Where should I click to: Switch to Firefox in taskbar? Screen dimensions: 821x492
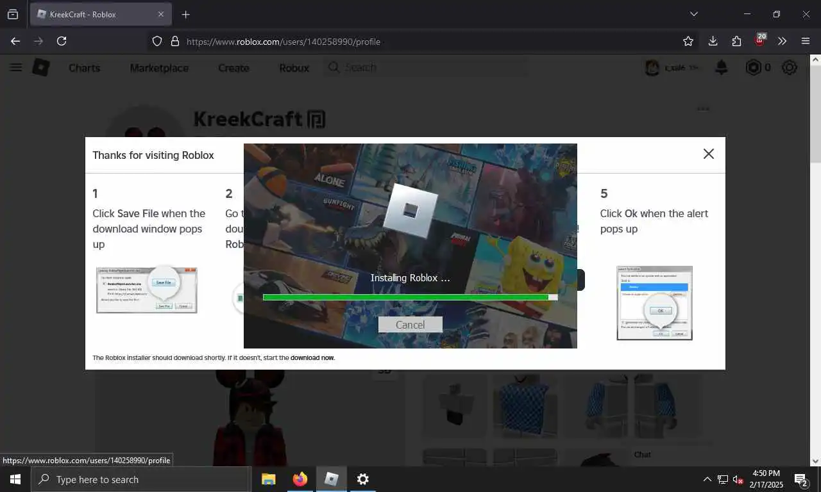[300, 479]
